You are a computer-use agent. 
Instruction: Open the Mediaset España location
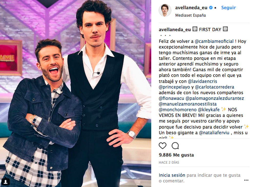190,15
